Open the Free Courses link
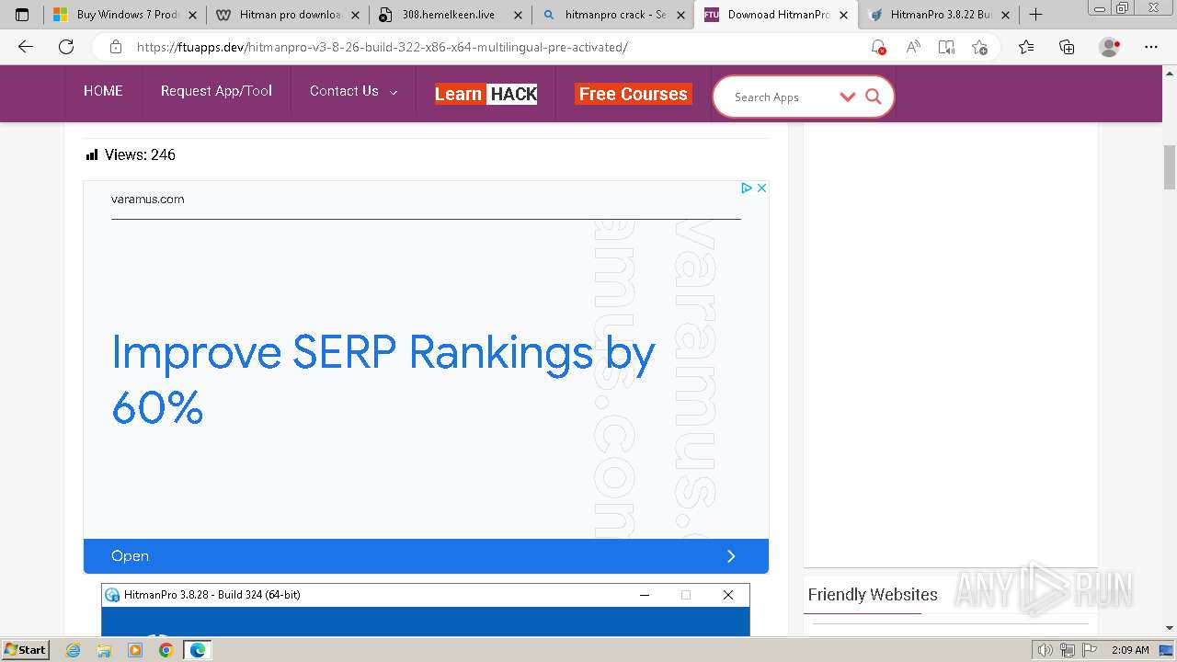The image size is (1177, 662). click(633, 94)
